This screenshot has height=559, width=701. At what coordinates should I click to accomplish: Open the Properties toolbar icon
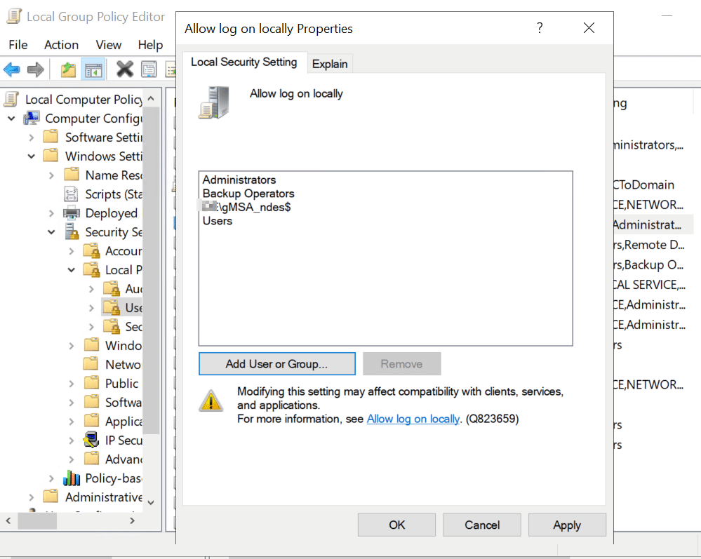pyautogui.click(x=148, y=69)
